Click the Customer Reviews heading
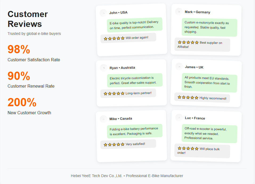Viewport: 255px width, 184px height. 28,19
